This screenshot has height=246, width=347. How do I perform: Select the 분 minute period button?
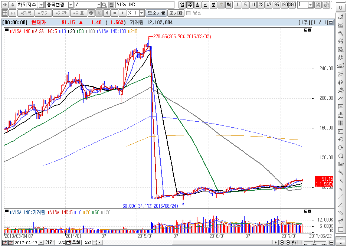point(213,5)
